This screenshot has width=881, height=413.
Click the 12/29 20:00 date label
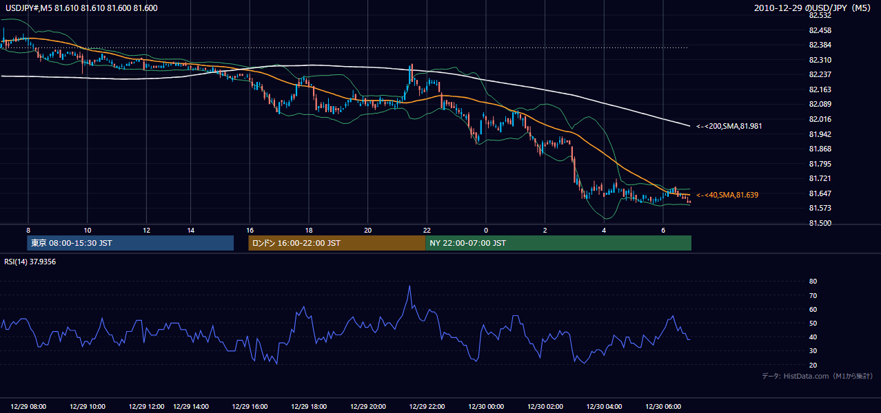pos(367,406)
